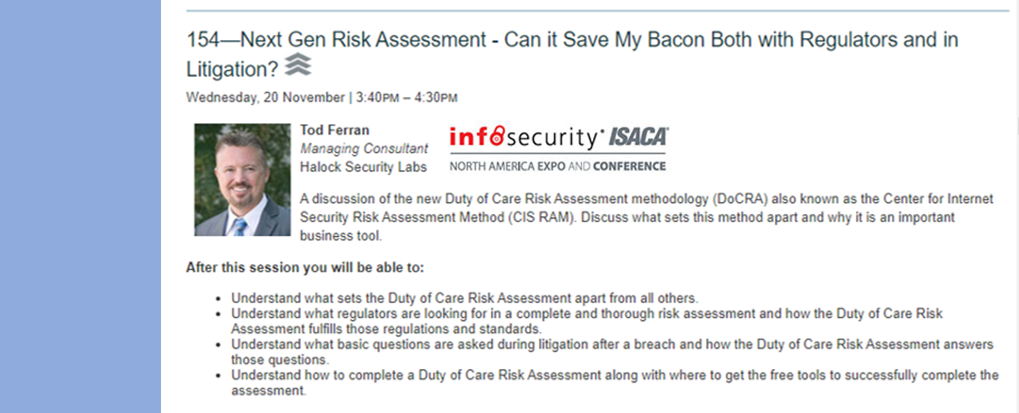
Task: Click 'NORTH AMERICA EXPO AND CONFERENCE' text
Action: [x=557, y=167]
